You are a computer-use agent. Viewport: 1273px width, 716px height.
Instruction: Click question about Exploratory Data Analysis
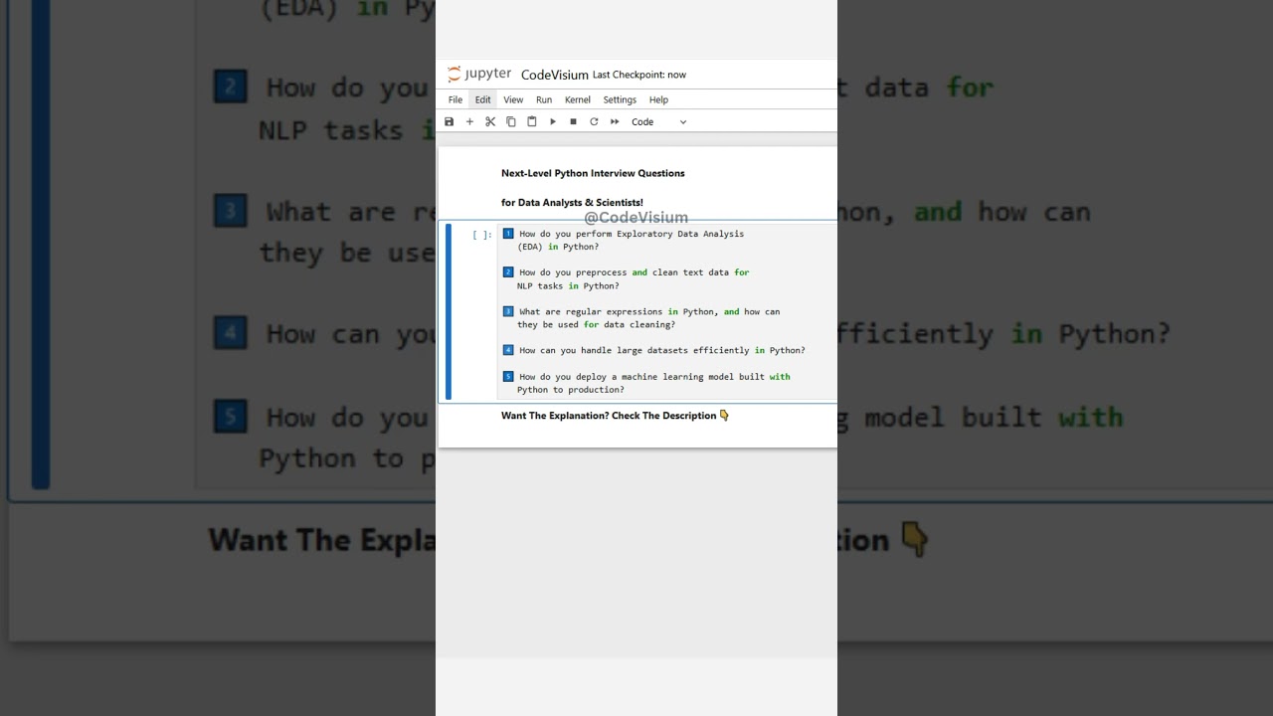pos(631,240)
